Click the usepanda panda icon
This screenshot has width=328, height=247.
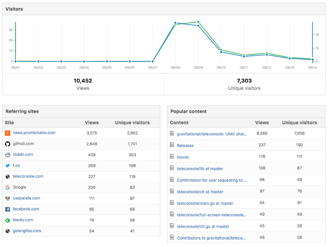[7, 198]
